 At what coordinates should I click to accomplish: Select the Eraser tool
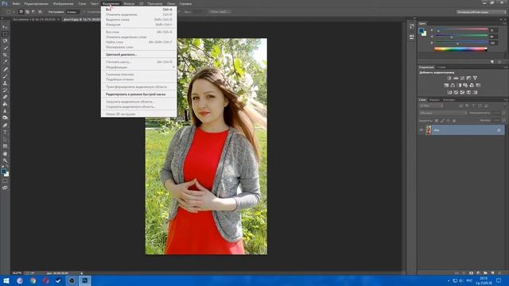(x=5, y=97)
